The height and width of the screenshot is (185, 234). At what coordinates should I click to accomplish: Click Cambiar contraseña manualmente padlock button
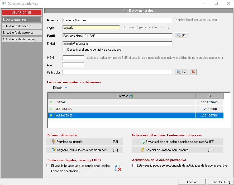point(177,150)
